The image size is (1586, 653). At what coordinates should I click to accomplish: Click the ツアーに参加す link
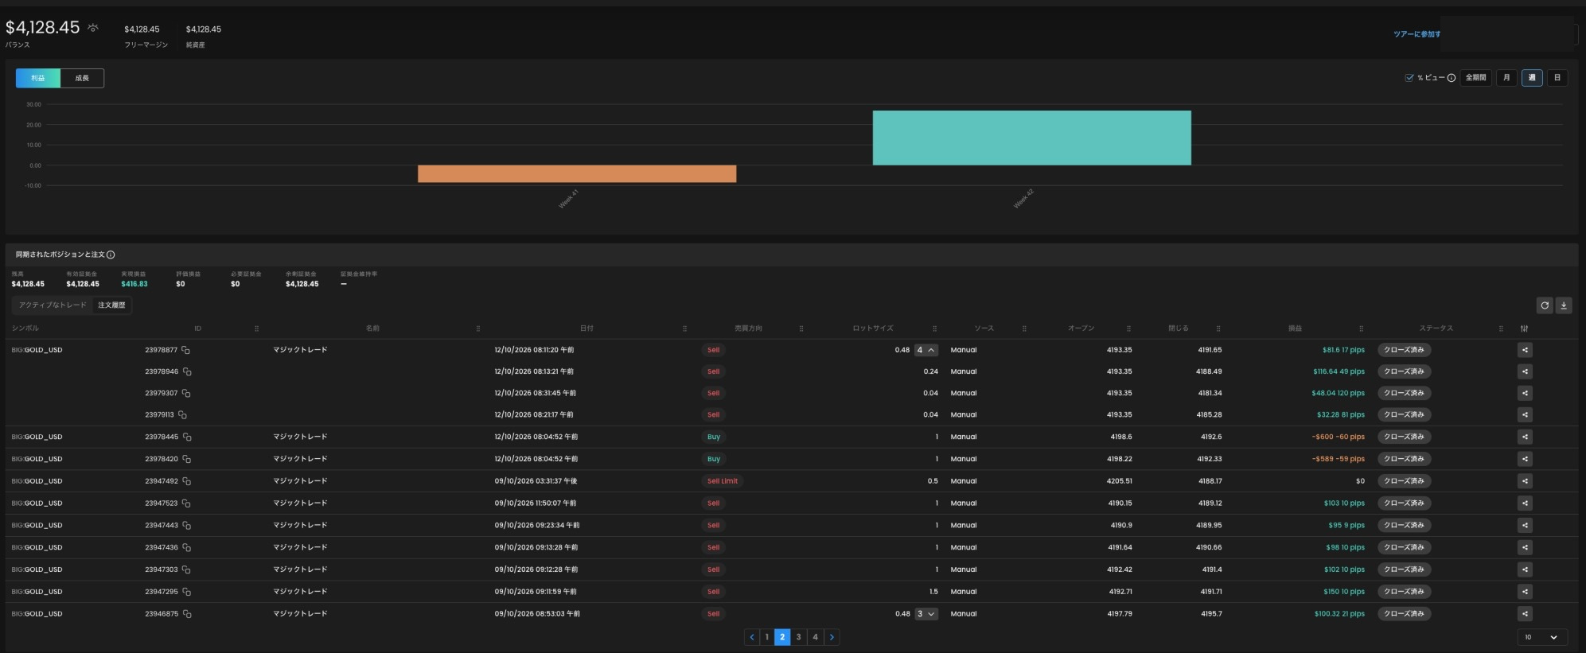tap(1416, 34)
